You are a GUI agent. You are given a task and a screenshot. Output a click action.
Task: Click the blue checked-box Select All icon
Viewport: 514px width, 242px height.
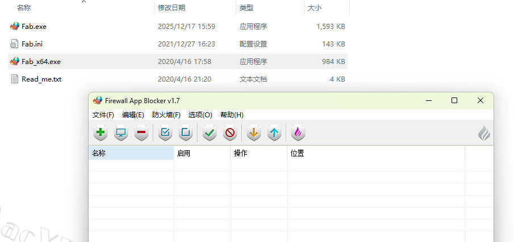pos(165,133)
